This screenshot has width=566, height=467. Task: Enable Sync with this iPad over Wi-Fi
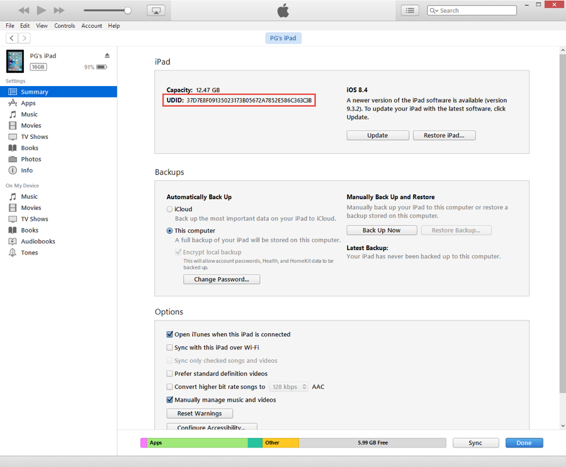tap(170, 348)
